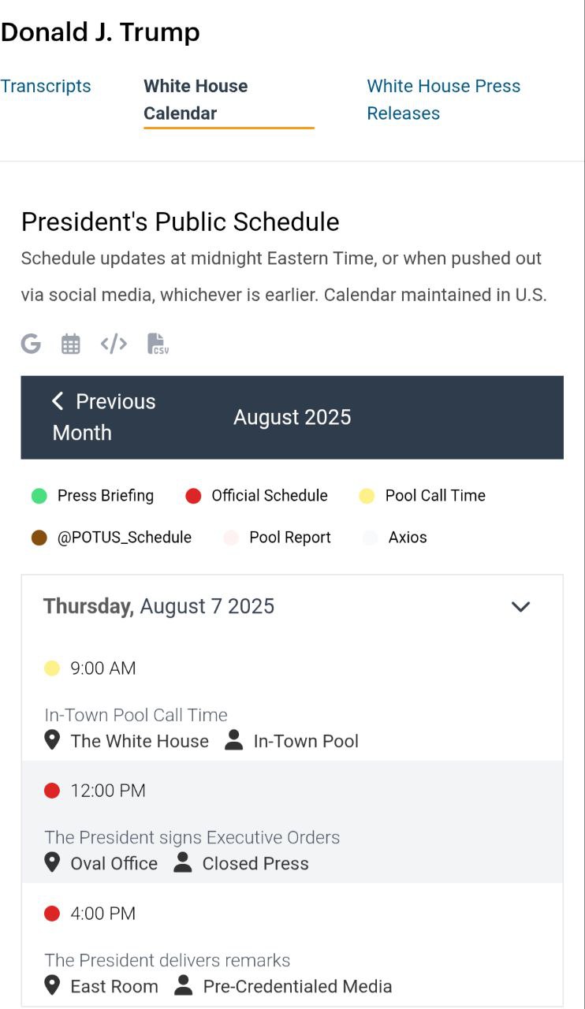Collapse the Thursday, August 7 2025 section

[520, 606]
